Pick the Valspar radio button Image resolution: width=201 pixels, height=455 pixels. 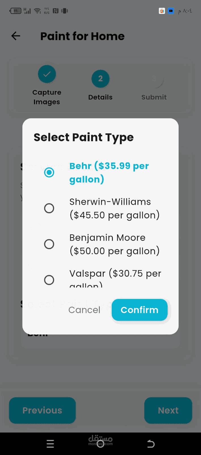[49, 280]
